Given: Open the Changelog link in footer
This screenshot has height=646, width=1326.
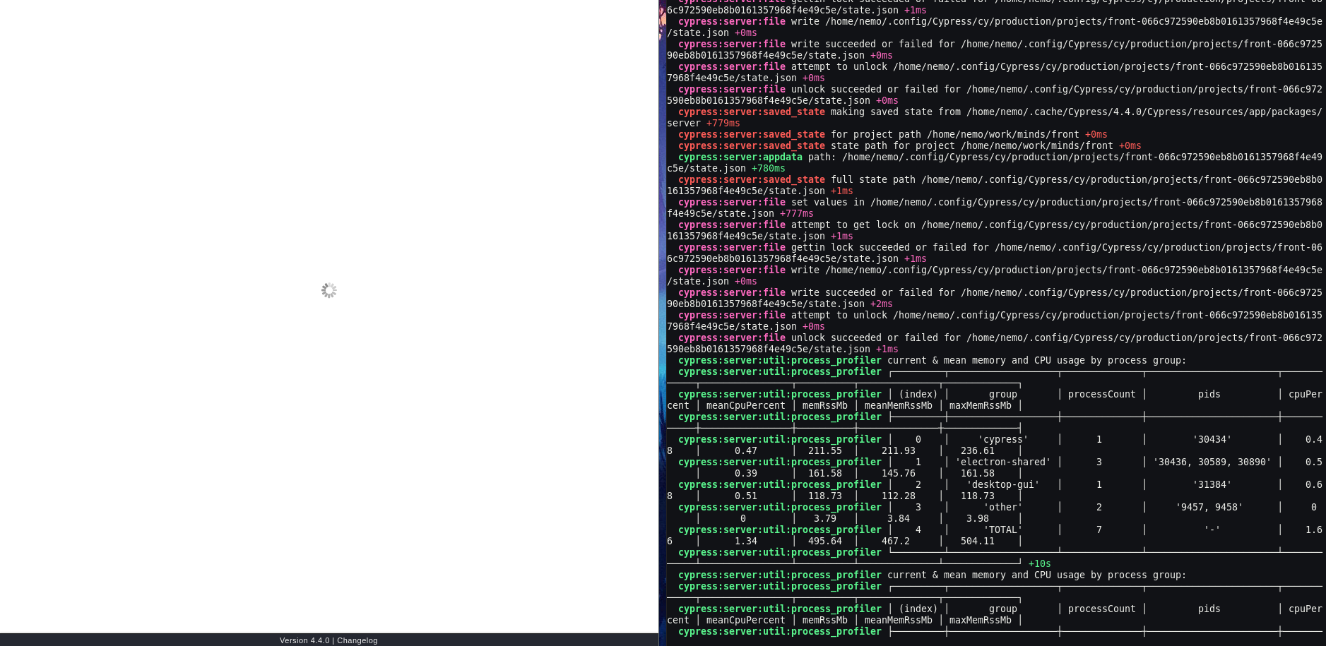Looking at the screenshot, I should [x=357, y=640].
